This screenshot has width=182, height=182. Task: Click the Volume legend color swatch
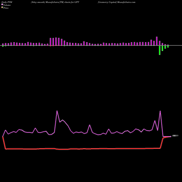coord(2,4)
